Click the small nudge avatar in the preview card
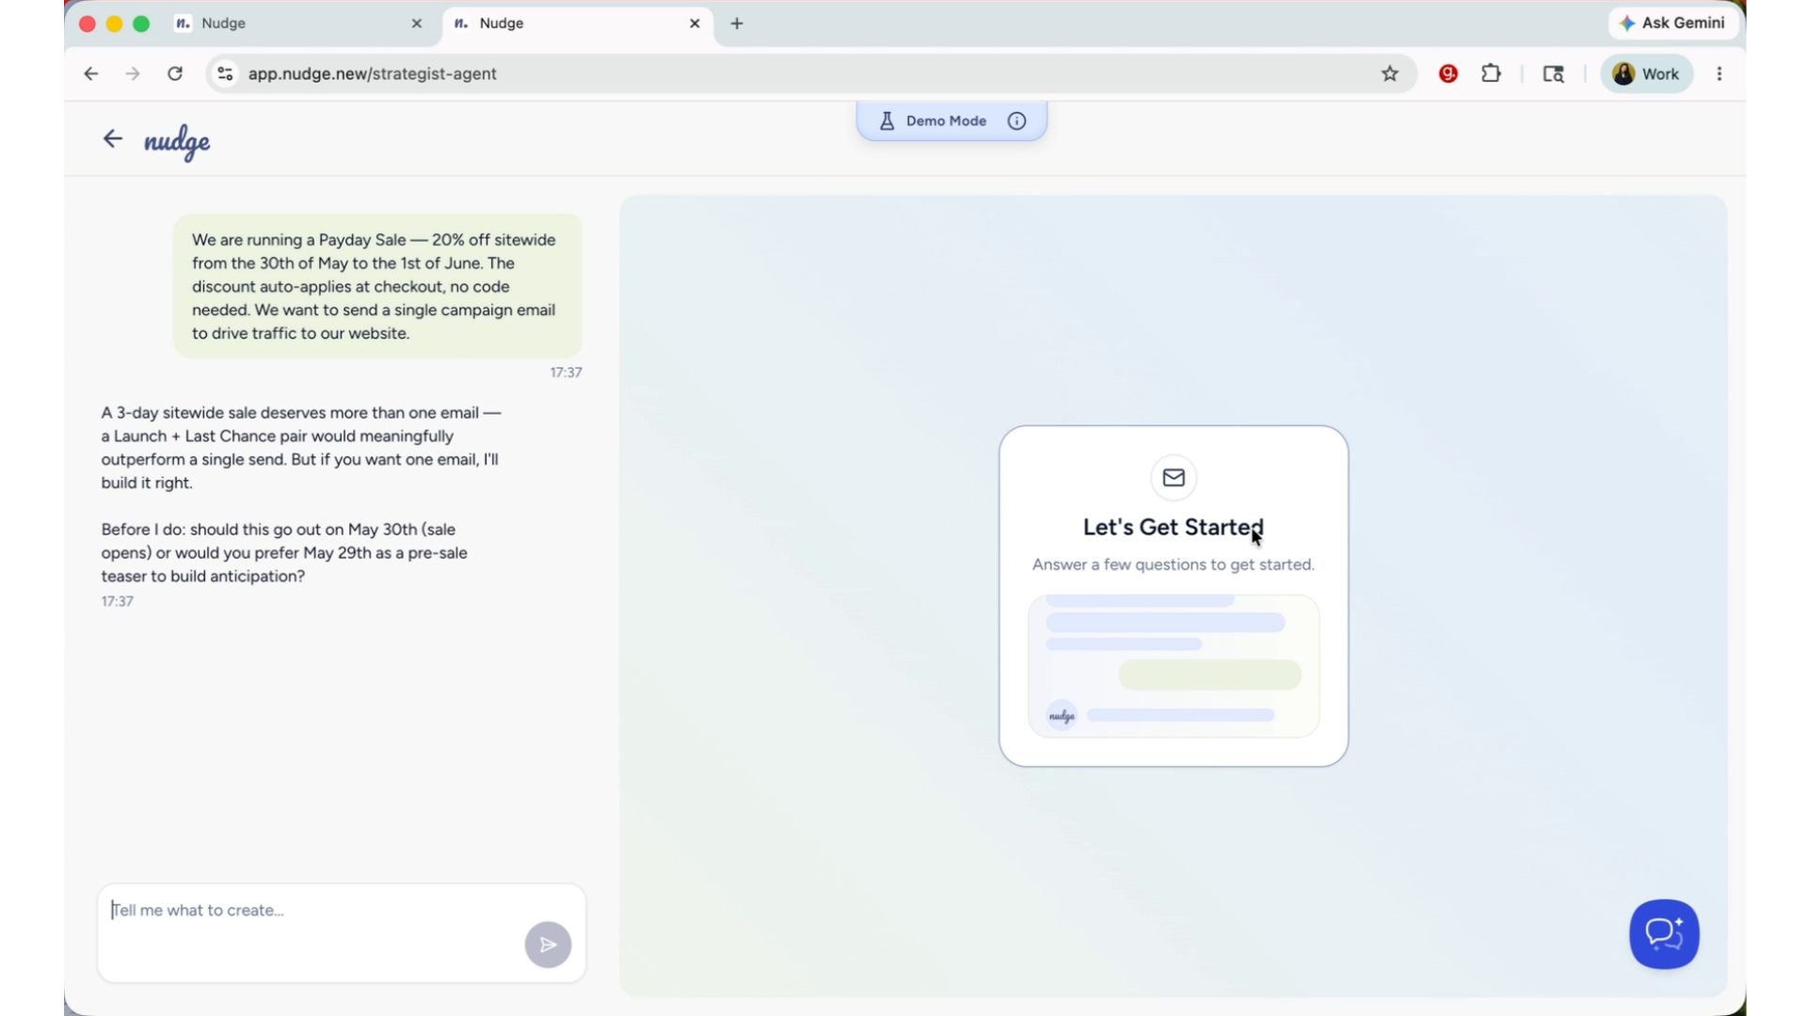 pyautogui.click(x=1062, y=716)
